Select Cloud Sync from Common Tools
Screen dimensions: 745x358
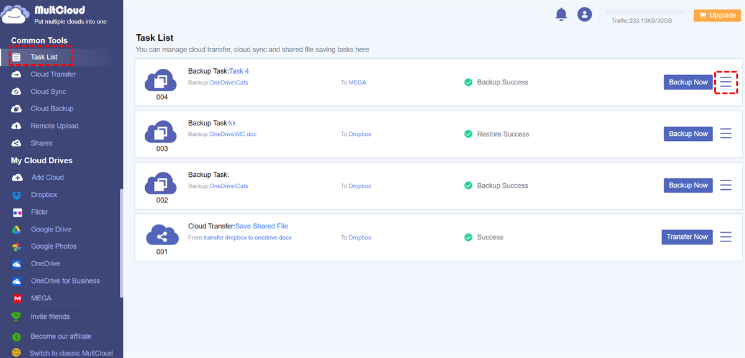click(48, 92)
